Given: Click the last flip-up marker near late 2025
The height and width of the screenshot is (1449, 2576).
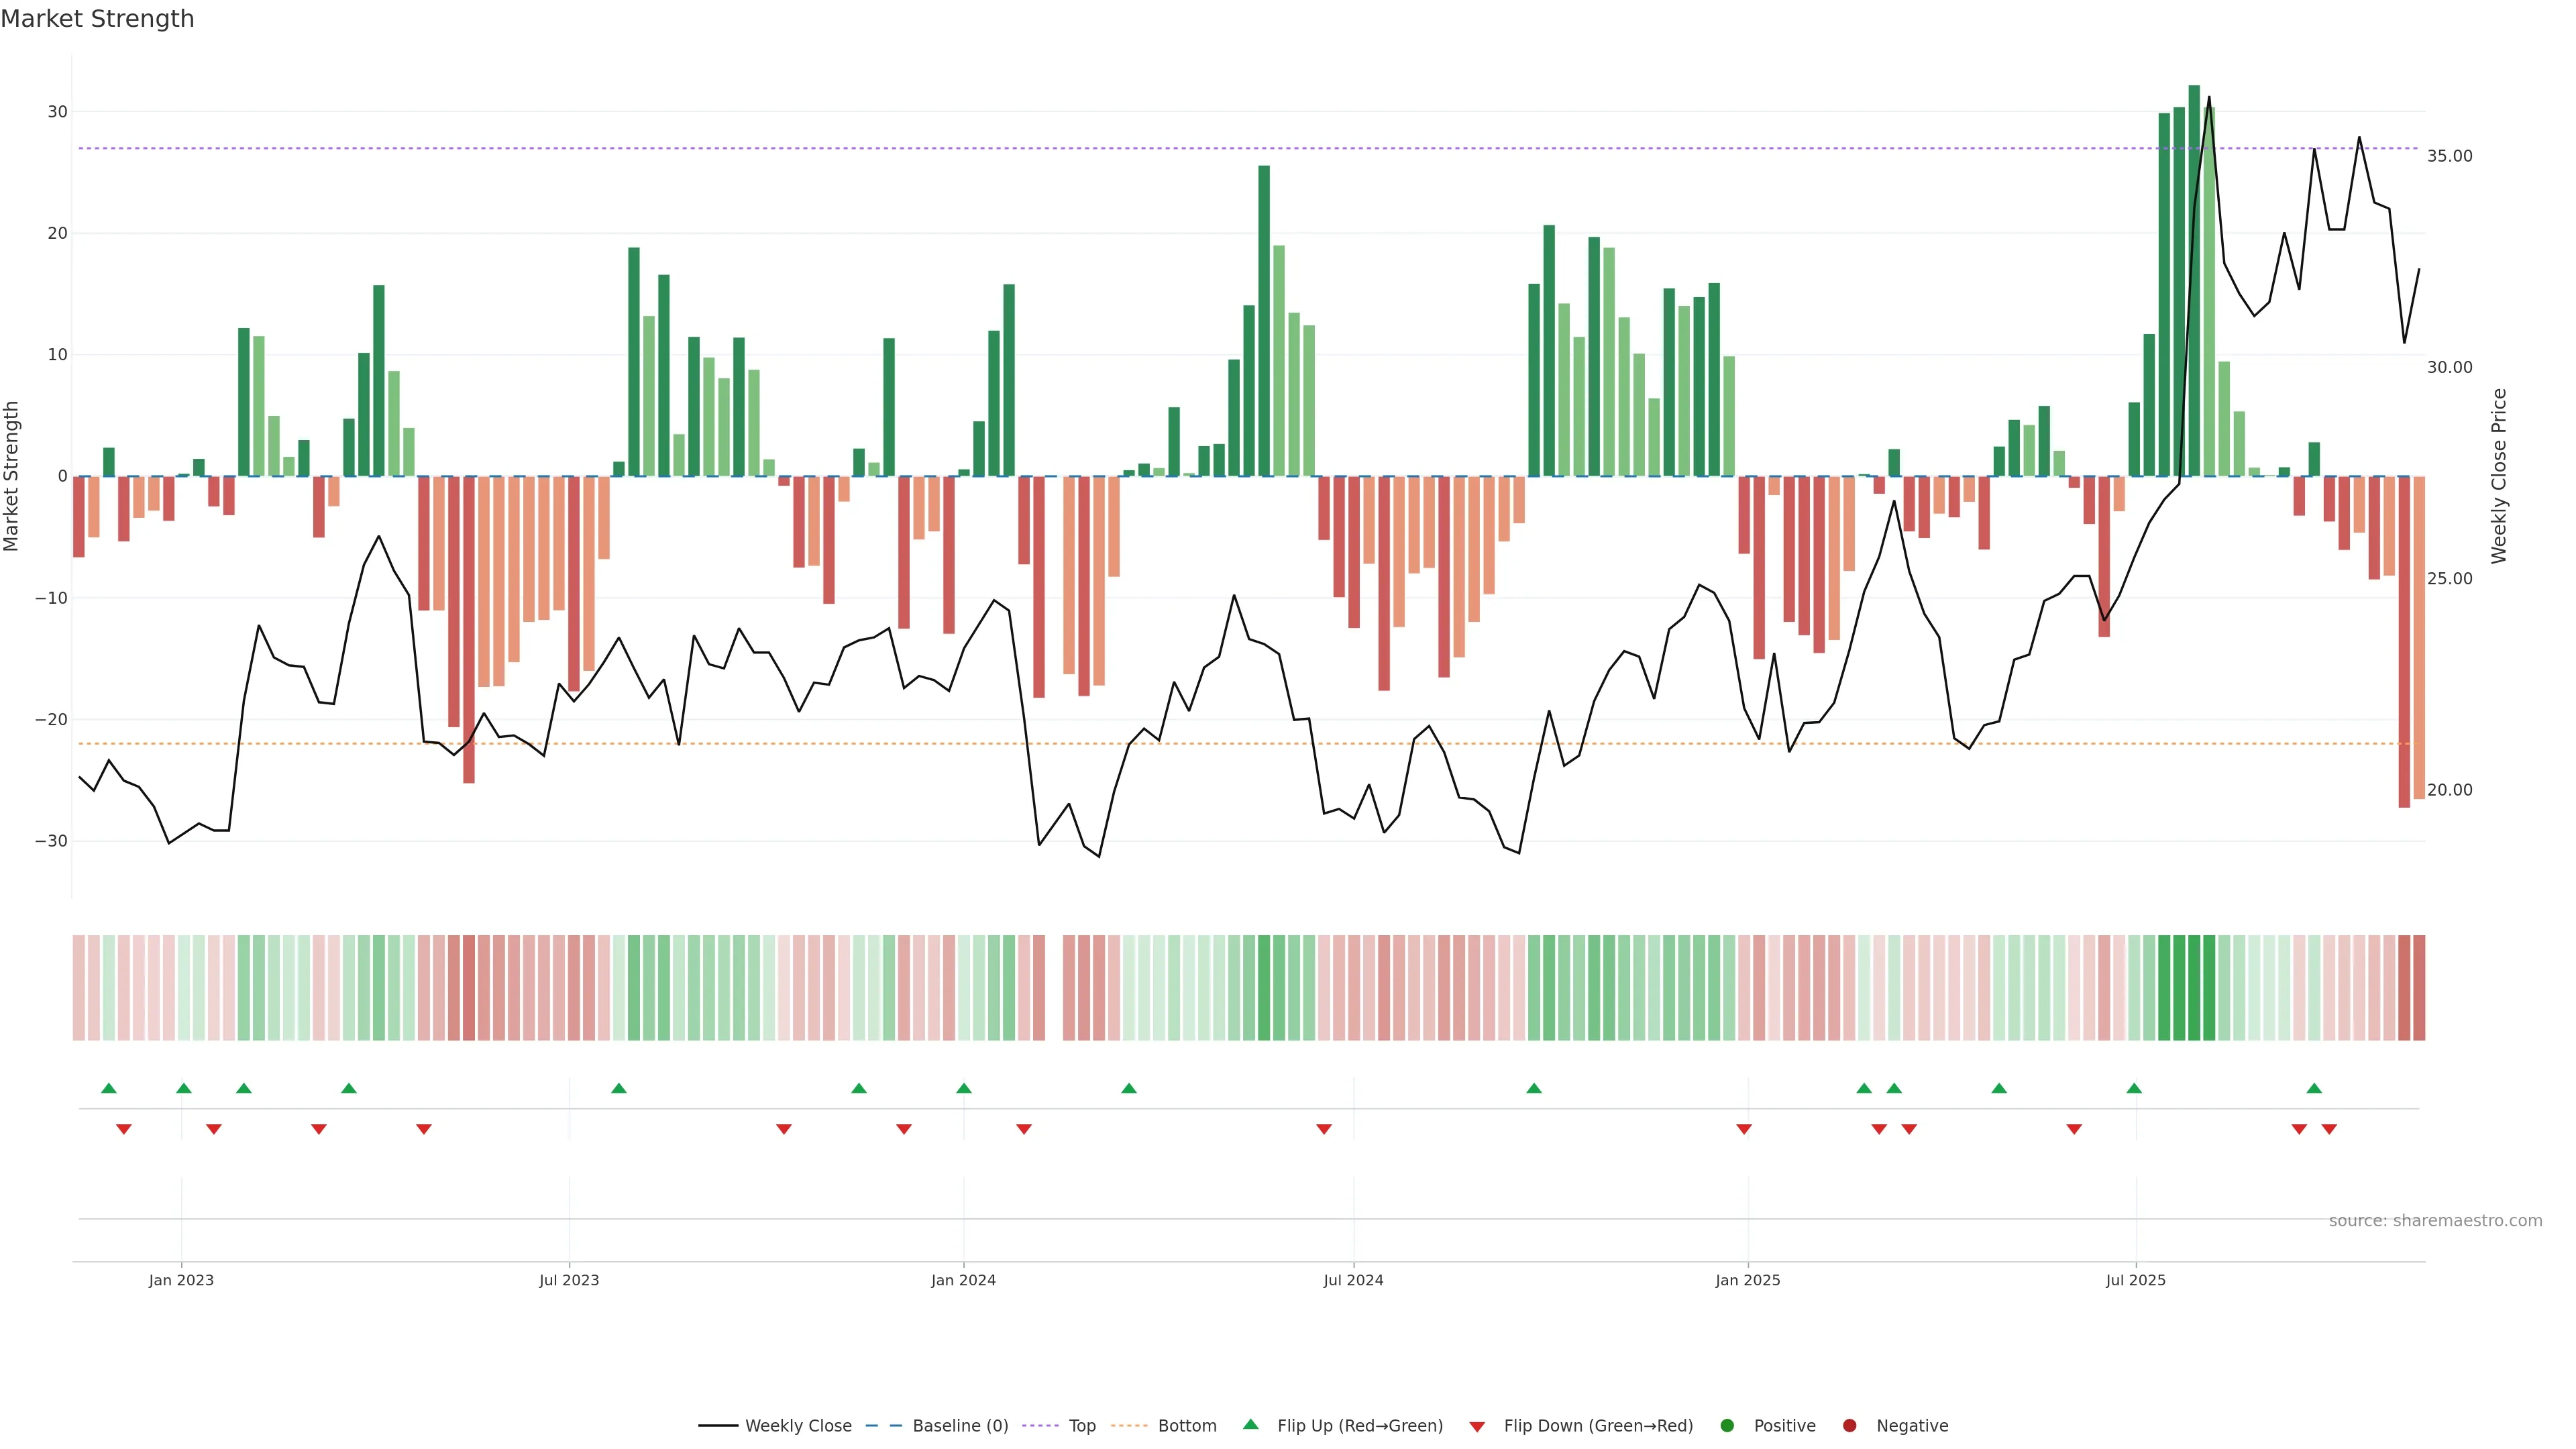Looking at the screenshot, I should tap(2314, 1088).
